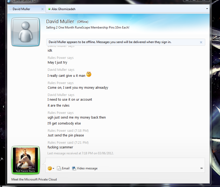The width and height of the screenshot is (220, 187).
Task: Click the Email button label
Action: click(66, 168)
